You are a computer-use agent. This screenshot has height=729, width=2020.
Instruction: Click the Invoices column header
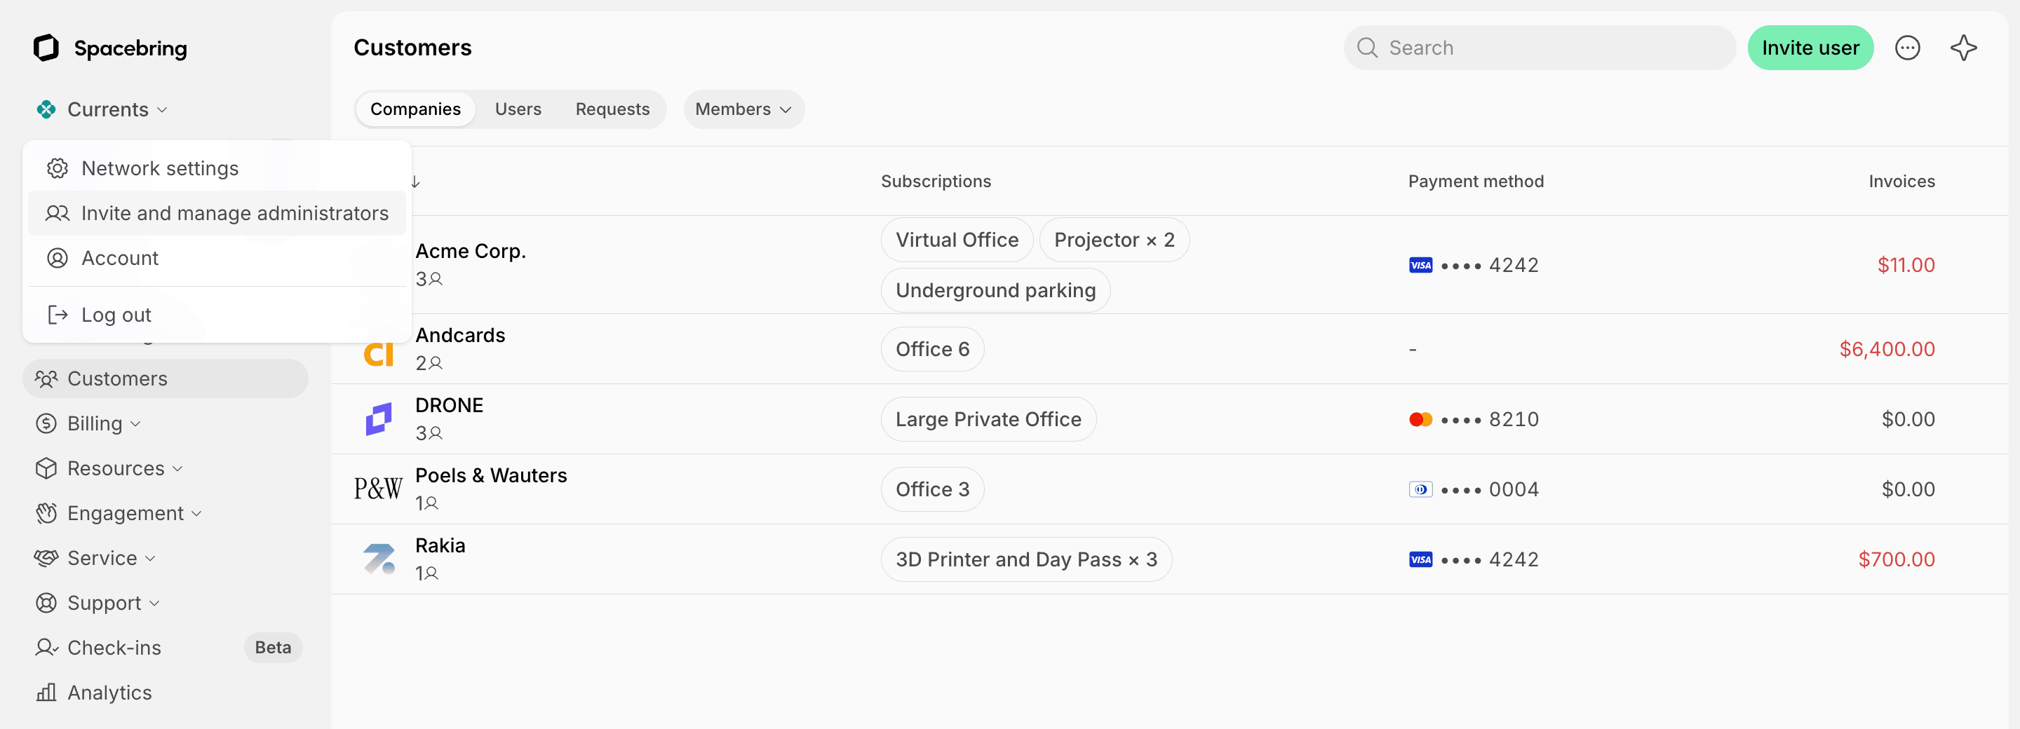point(1901,181)
